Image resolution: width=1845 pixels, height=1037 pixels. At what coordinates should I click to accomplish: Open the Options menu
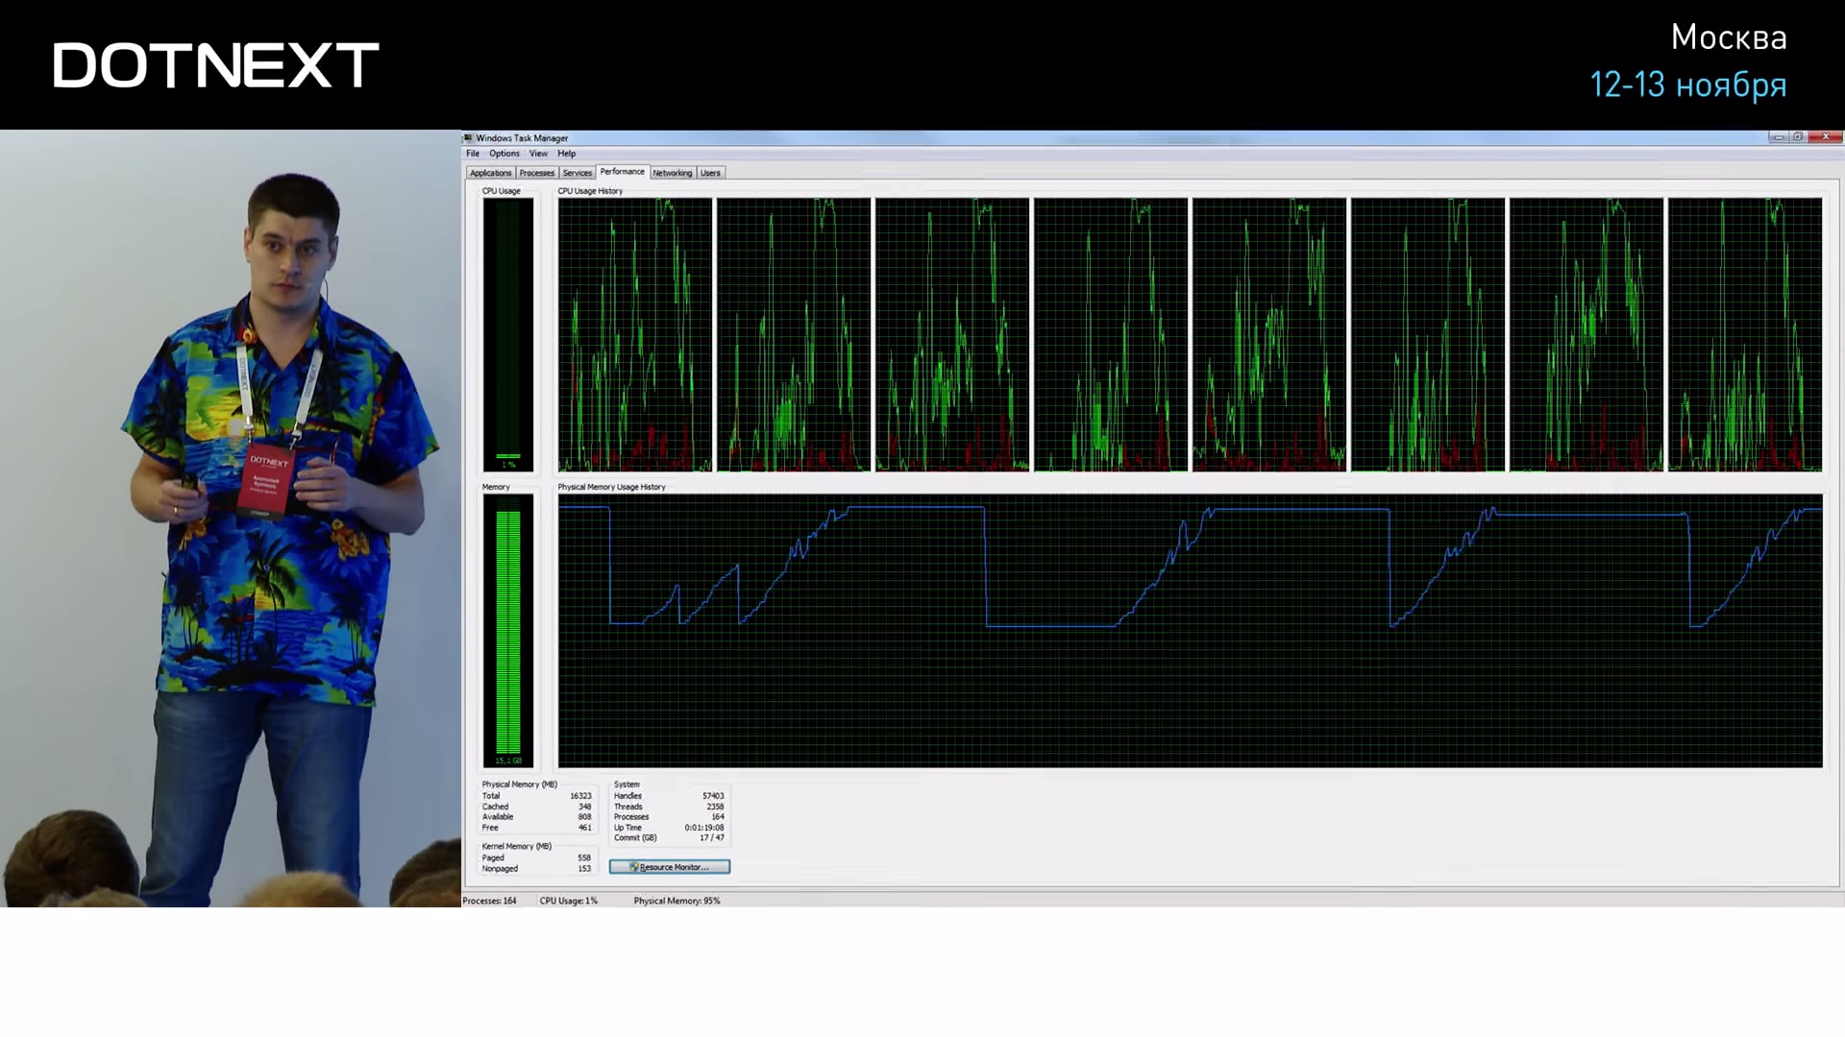tap(504, 154)
